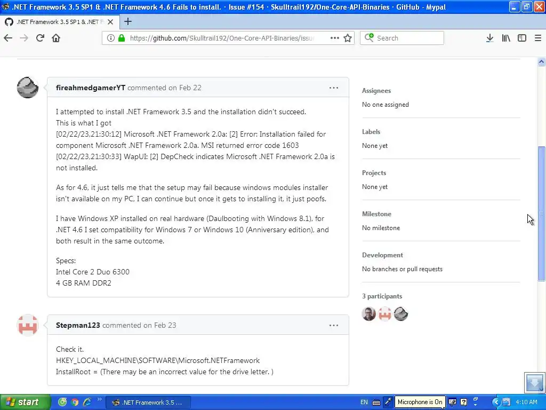
Task: Open the browser hamburger menu
Action: pos(538,38)
